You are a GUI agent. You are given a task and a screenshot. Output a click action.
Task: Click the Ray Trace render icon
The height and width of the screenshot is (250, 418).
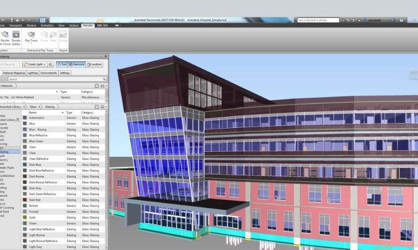(31, 36)
